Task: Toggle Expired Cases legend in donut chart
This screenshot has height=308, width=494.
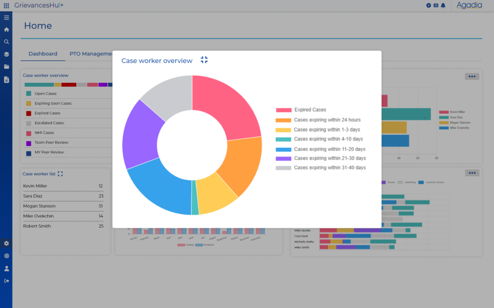Action: (x=310, y=110)
